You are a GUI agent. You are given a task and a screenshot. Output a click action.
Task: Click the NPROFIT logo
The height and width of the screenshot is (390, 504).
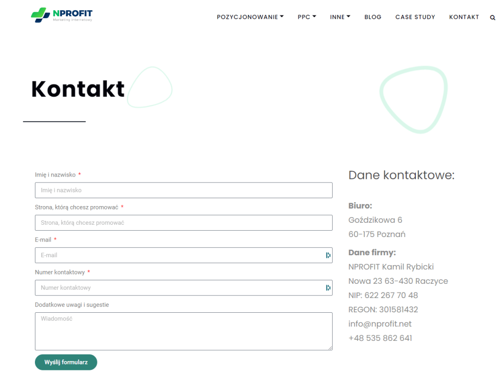(61, 14)
